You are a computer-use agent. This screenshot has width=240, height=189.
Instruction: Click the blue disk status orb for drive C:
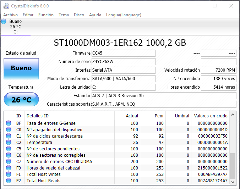[4, 22]
